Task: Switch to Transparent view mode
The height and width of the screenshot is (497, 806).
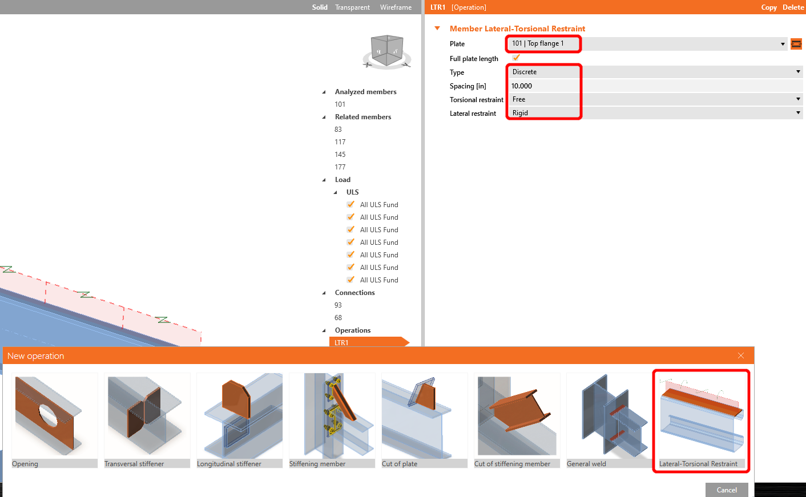Action: click(x=352, y=7)
